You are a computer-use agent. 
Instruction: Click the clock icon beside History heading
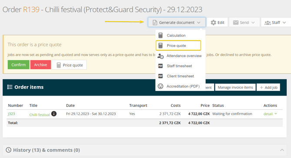9,150
